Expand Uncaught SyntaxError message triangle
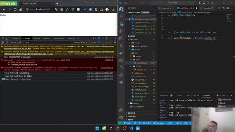Viewport: 235px width, 132px height. (x=4, y=60)
